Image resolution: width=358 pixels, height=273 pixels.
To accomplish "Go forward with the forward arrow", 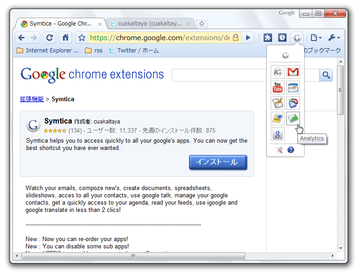I will [34, 37].
